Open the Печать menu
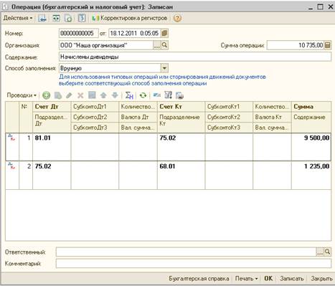The image size is (335, 286). click(246, 279)
